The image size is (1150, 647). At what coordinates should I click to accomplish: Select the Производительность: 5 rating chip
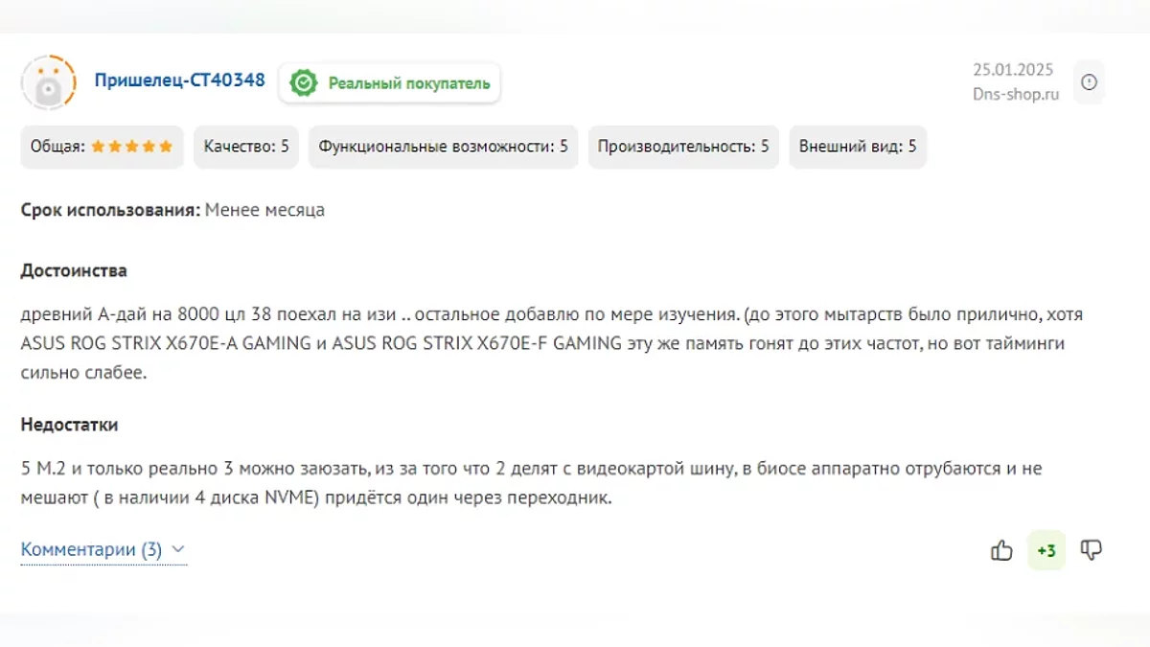pos(683,147)
